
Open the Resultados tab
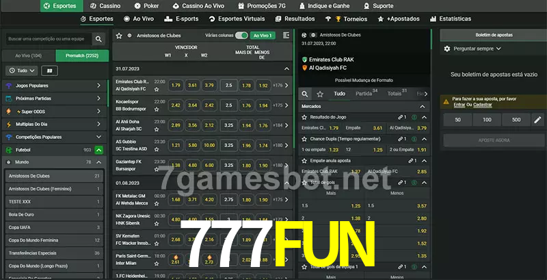pos(295,19)
